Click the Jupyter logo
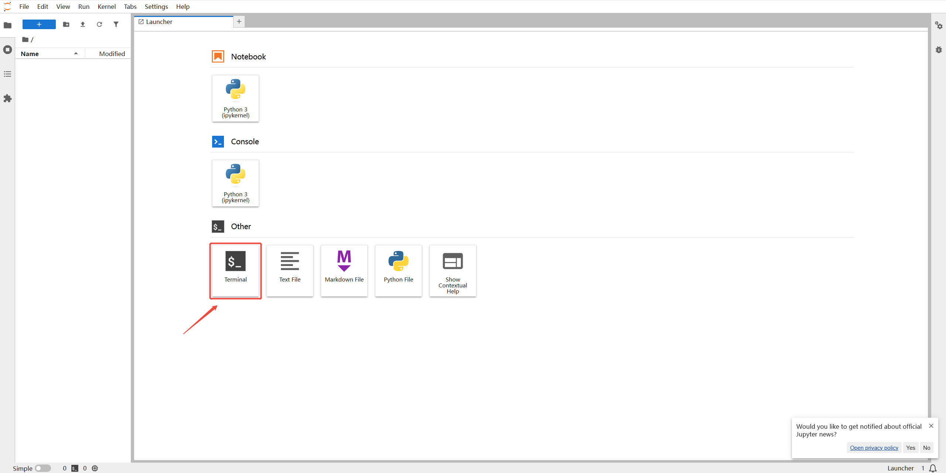Image resolution: width=946 pixels, height=473 pixels. (x=7, y=7)
